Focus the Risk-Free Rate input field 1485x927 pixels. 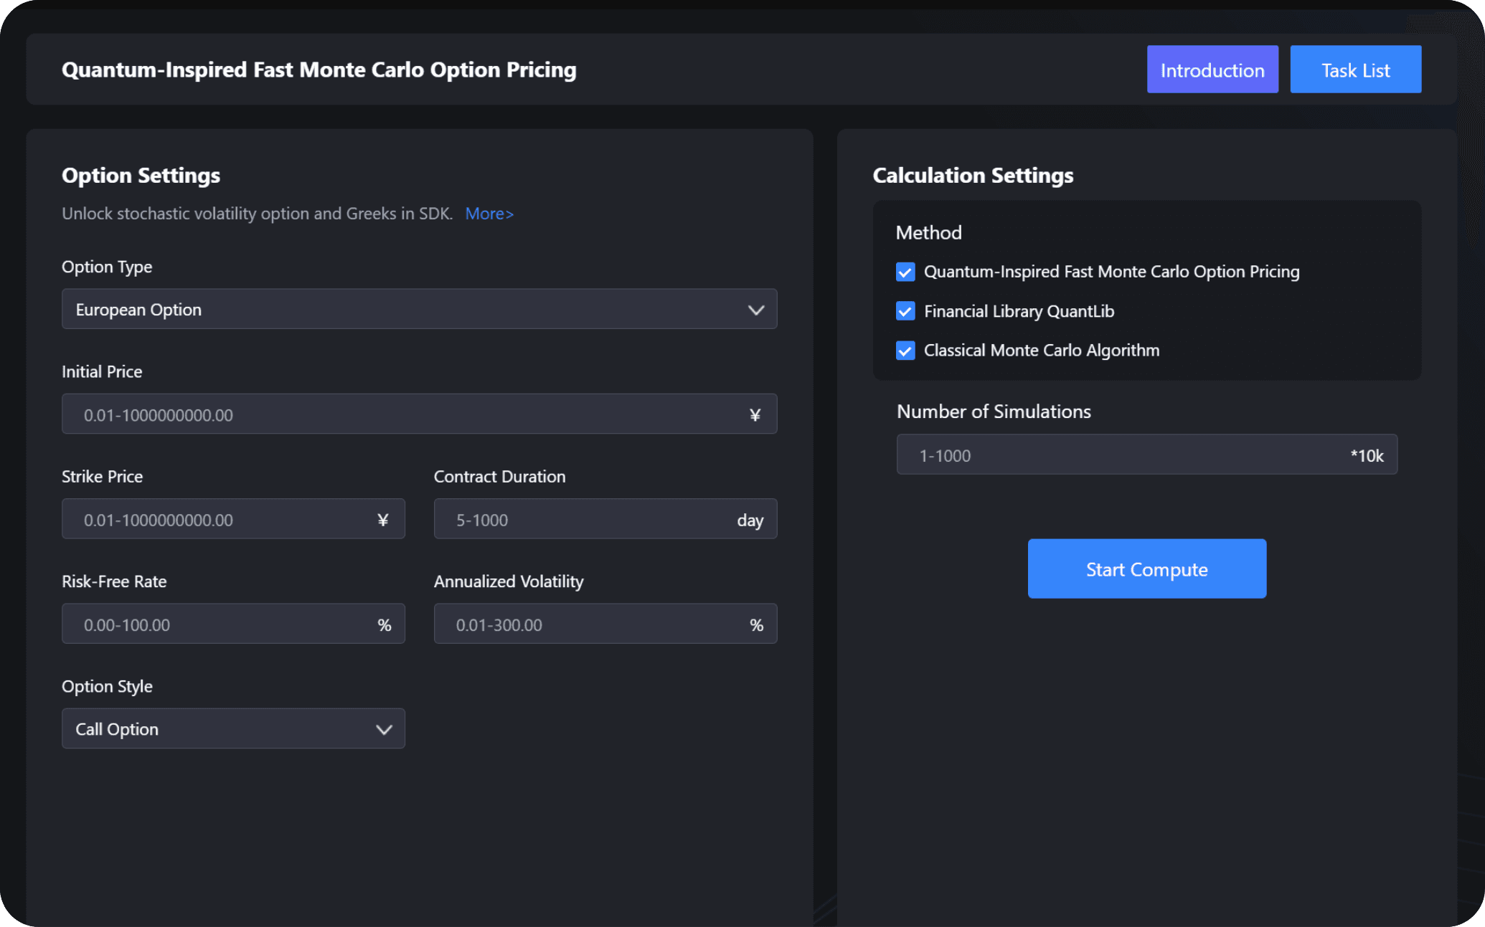click(233, 624)
